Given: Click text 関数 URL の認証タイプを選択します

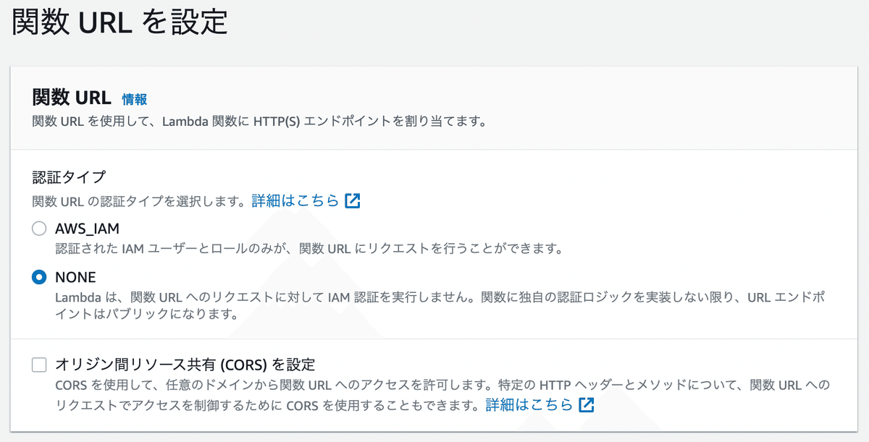Looking at the screenshot, I should coord(140,201).
